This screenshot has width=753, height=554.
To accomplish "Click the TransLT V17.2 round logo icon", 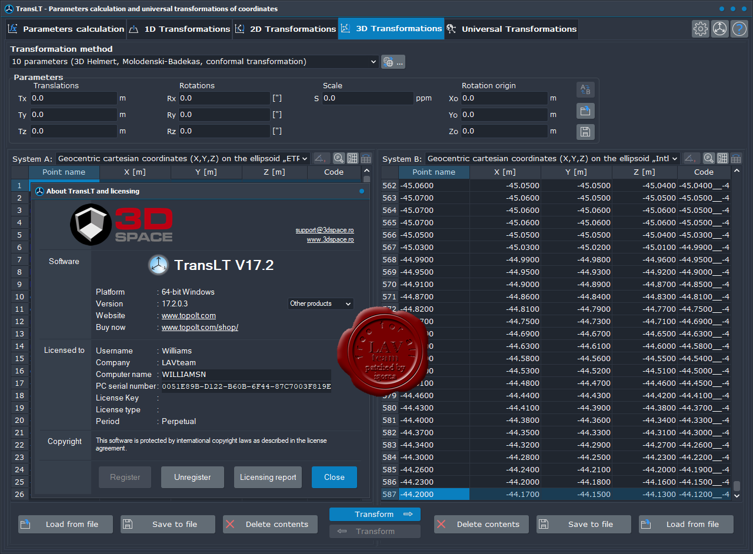I will coord(158,265).
